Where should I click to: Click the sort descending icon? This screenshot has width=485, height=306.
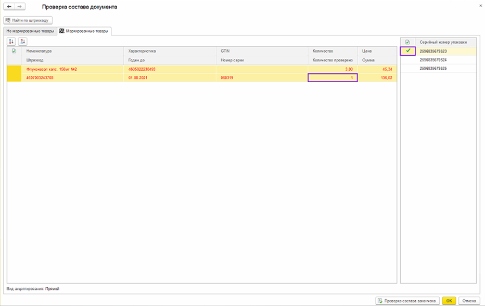tap(22, 41)
